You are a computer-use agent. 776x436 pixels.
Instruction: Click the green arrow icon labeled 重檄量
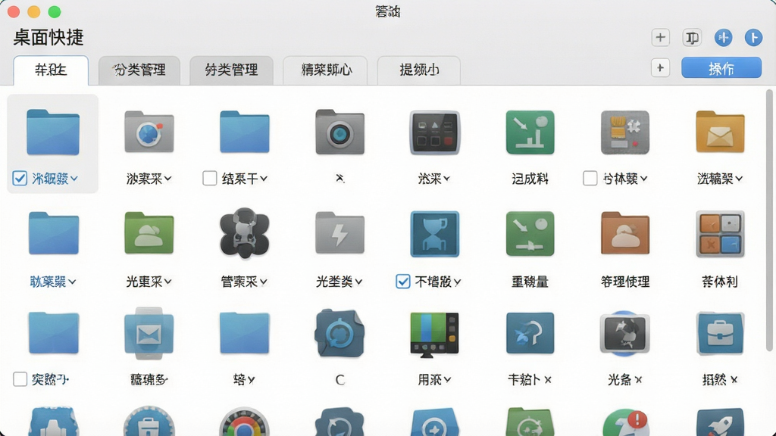tap(530, 234)
